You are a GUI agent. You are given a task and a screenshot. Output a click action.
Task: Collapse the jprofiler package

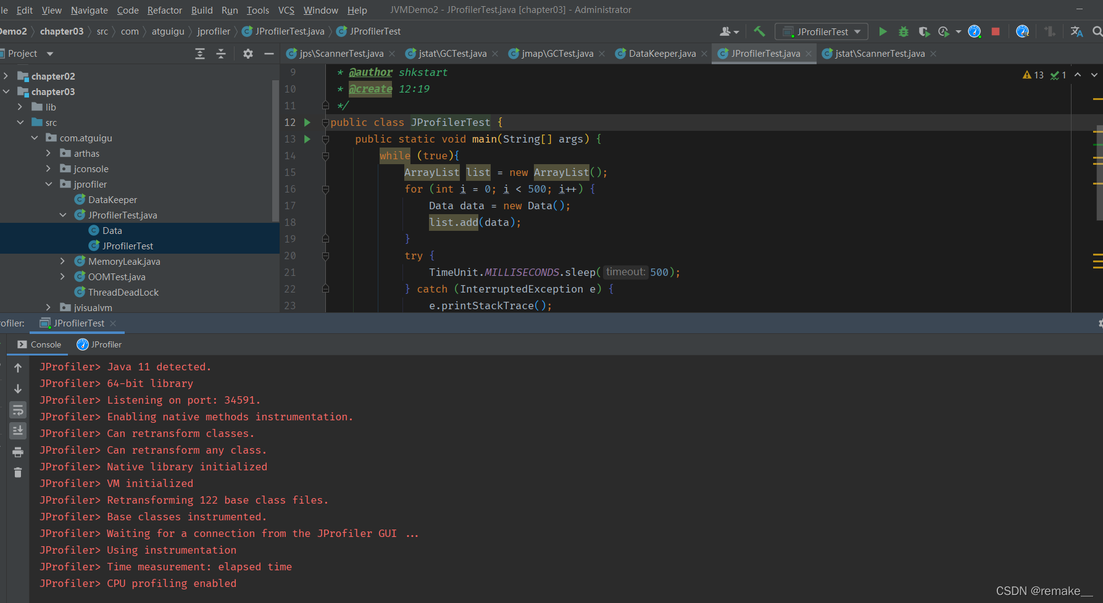pyautogui.click(x=48, y=184)
